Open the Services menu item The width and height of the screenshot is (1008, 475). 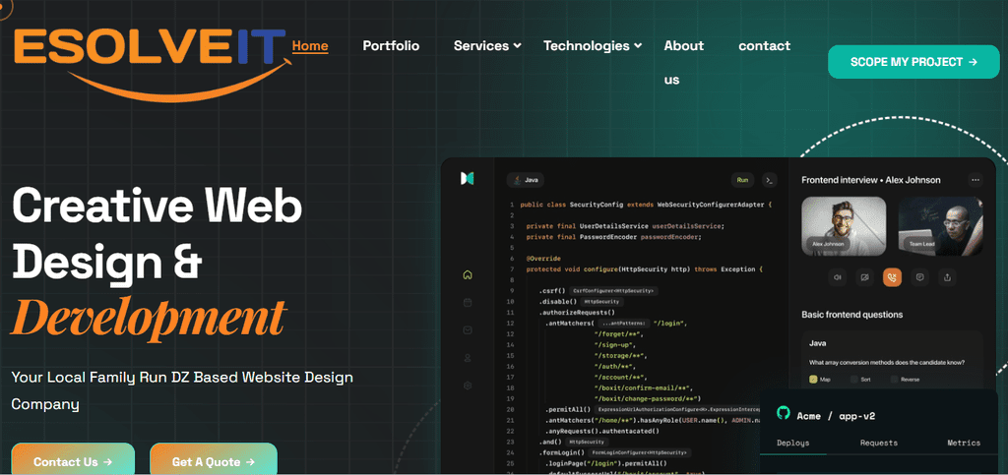481,46
